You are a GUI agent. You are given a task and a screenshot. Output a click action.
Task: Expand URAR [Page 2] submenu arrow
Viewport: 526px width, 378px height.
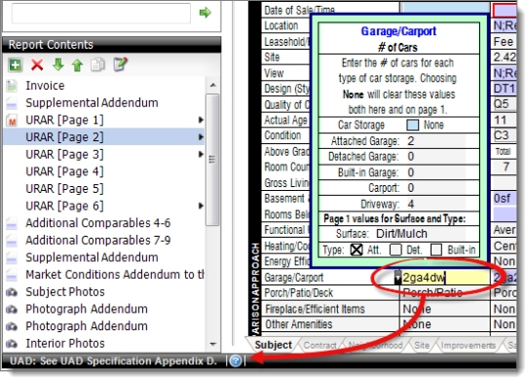pyautogui.click(x=201, y=136)
